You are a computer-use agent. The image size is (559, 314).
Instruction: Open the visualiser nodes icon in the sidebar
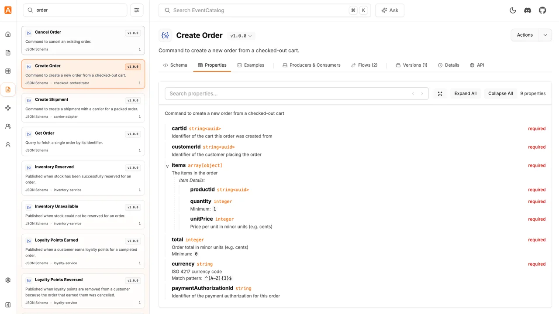coord(8,108)
